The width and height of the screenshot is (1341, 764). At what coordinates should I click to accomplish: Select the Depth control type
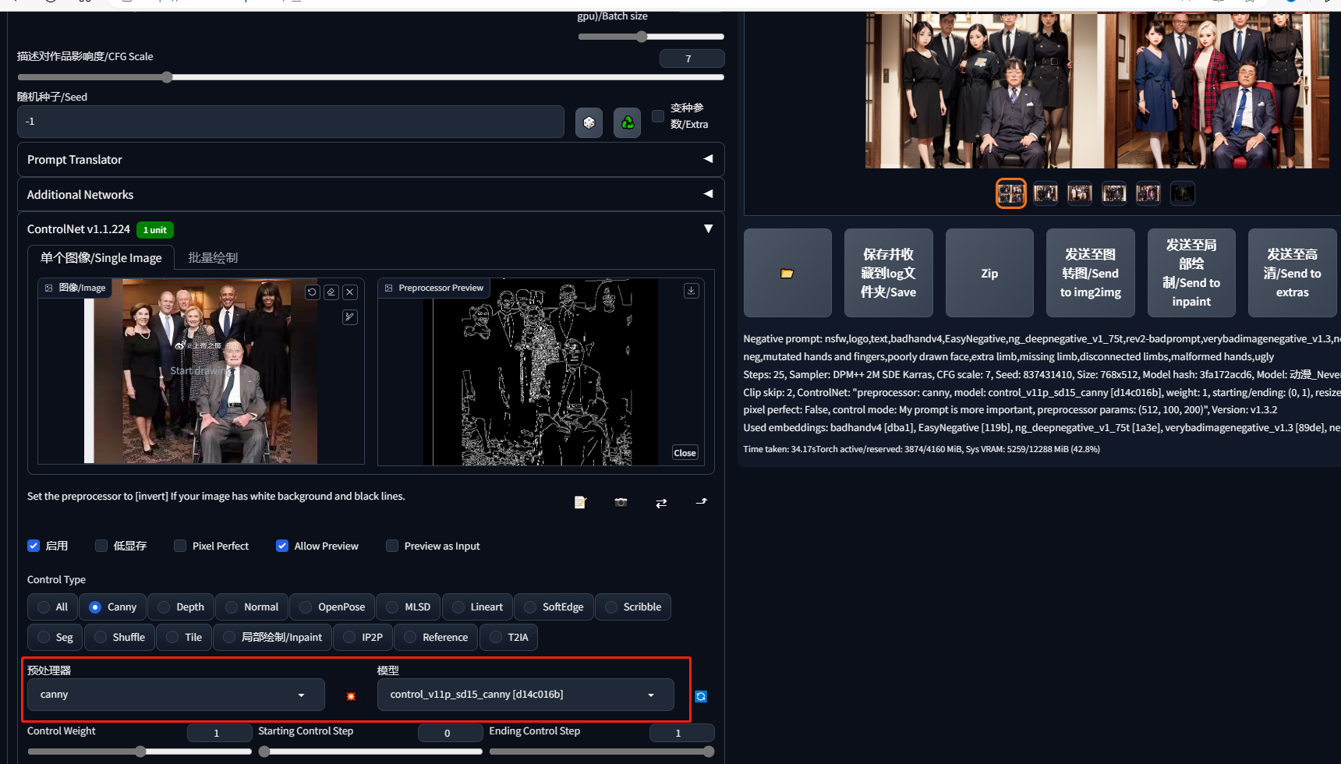click(x=181, y=607)
